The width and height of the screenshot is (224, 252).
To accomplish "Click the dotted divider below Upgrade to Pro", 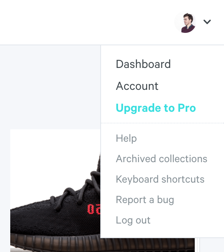I will [x=163, y=123].
